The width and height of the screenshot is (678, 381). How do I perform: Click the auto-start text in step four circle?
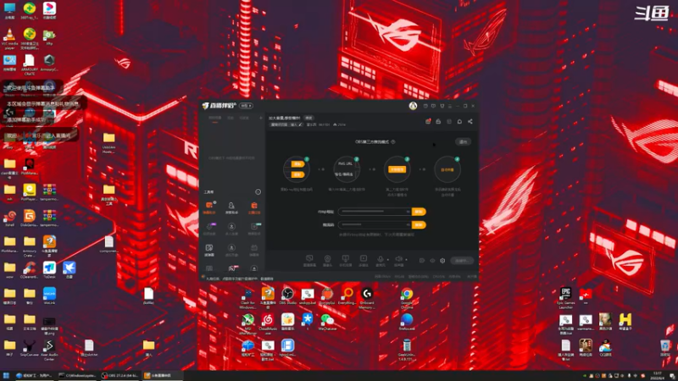click(447, 170)
